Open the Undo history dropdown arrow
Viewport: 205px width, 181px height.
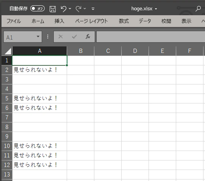pos(70,9)
